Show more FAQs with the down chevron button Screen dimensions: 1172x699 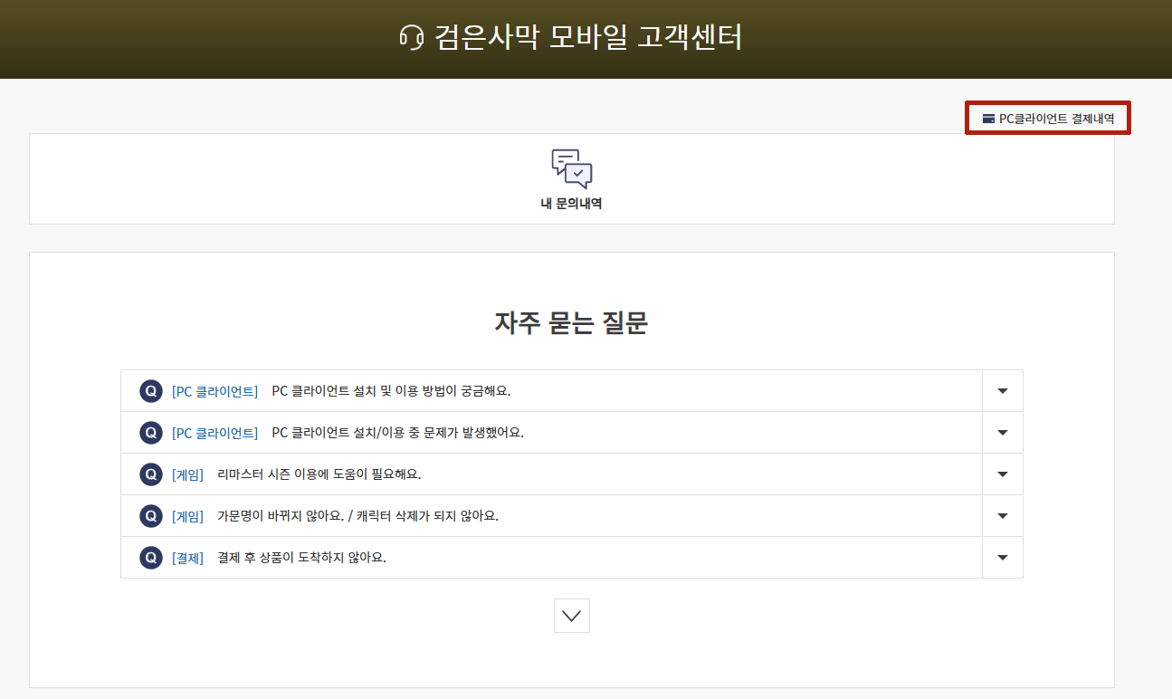pos(571,616)
